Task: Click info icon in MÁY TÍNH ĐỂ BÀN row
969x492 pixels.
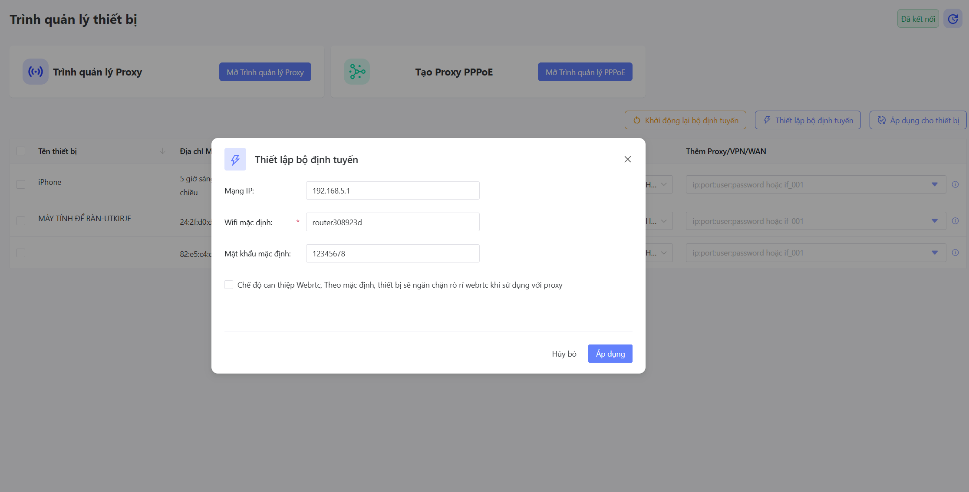Action: point(955,221)
